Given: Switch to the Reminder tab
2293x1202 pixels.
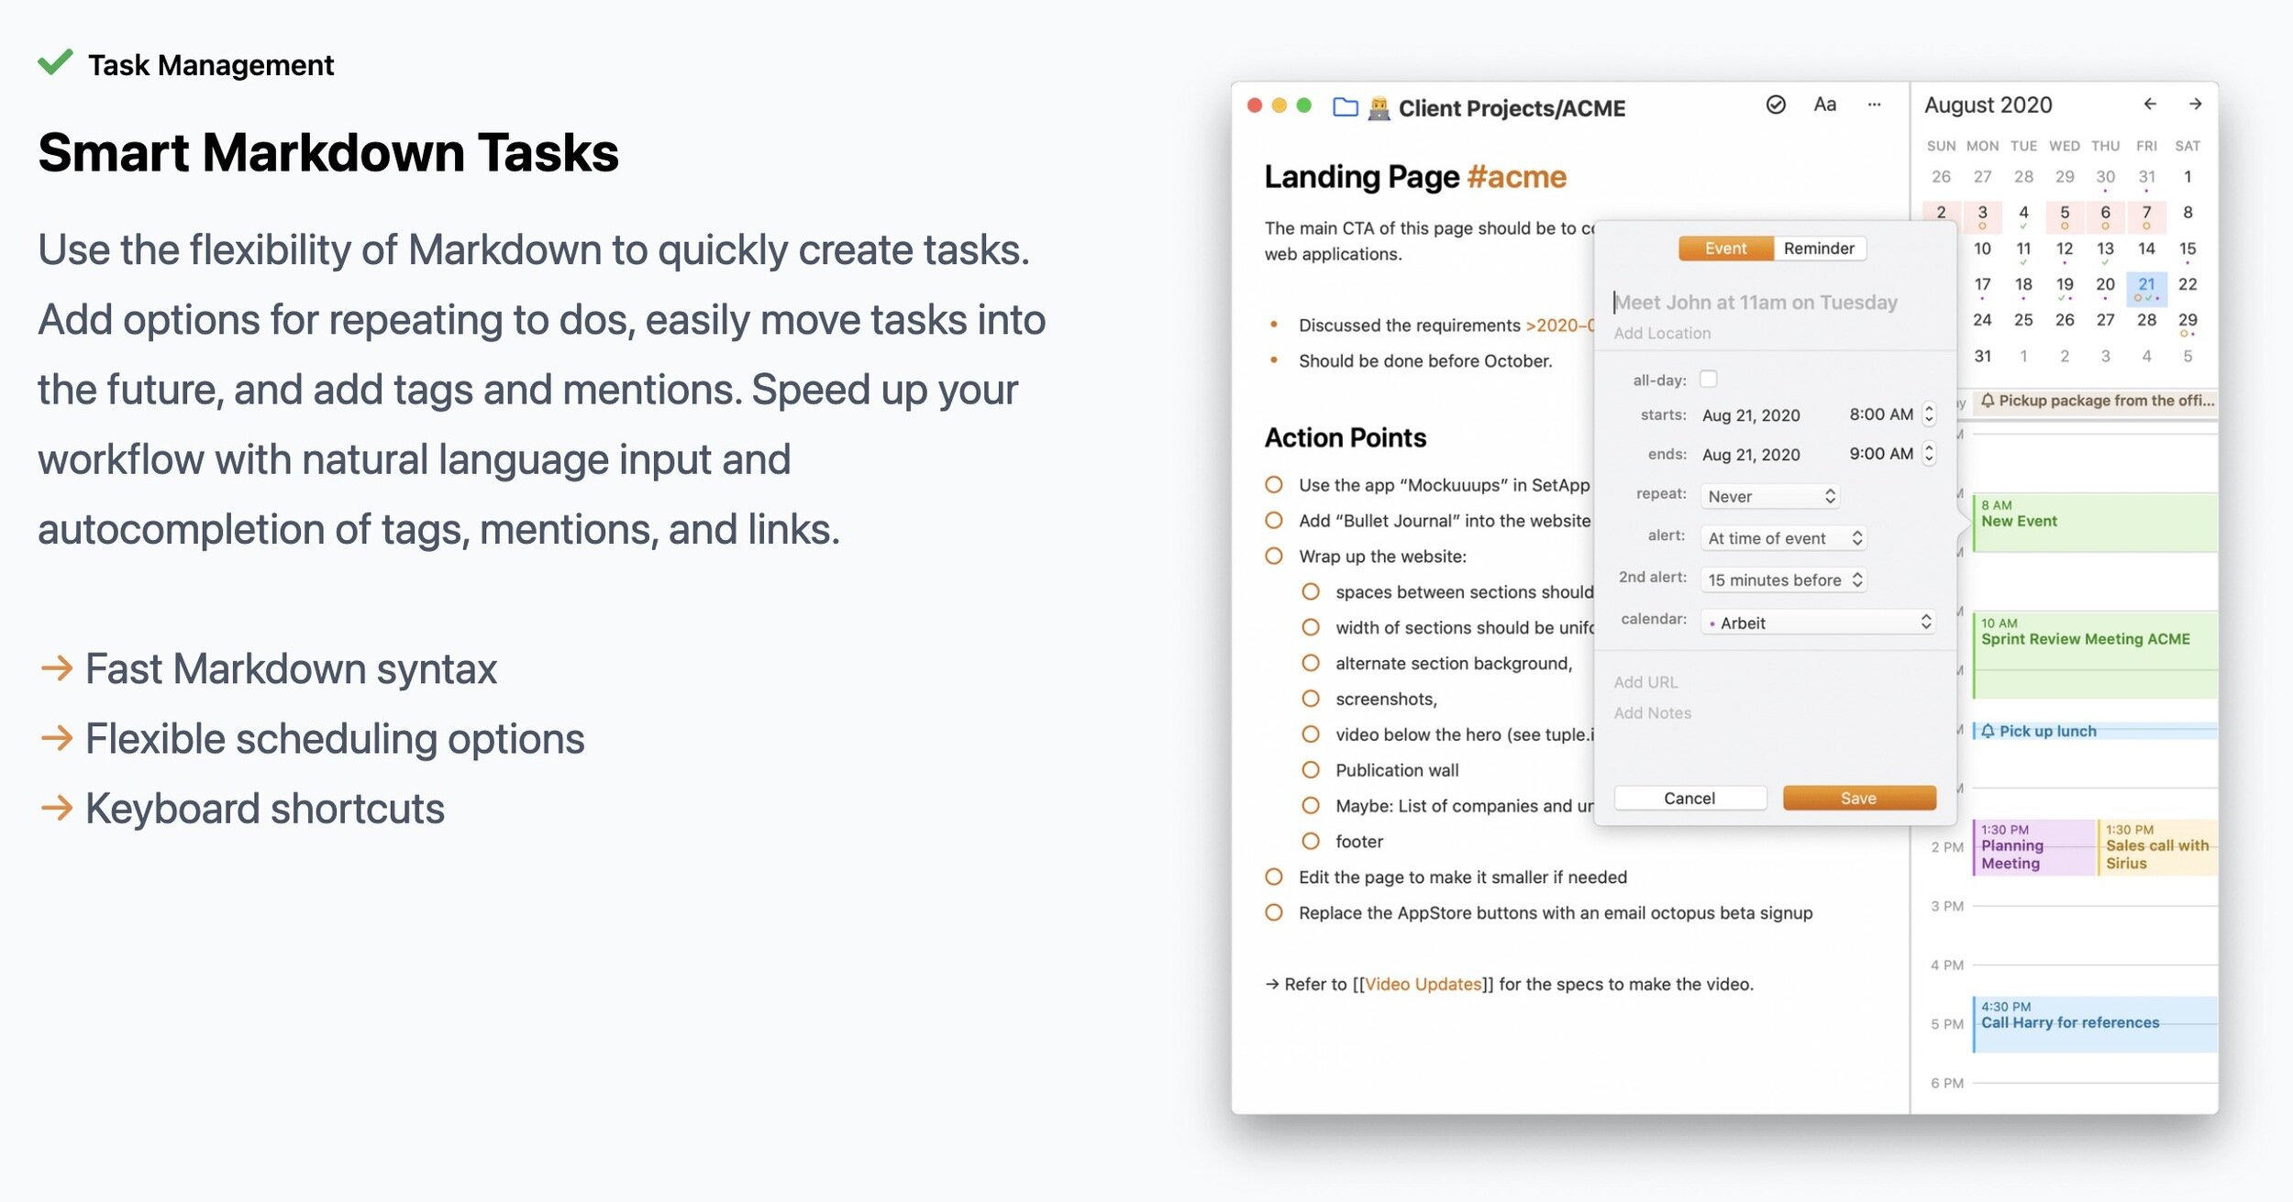Looking at the screenshot, I should click(1818, 248).
